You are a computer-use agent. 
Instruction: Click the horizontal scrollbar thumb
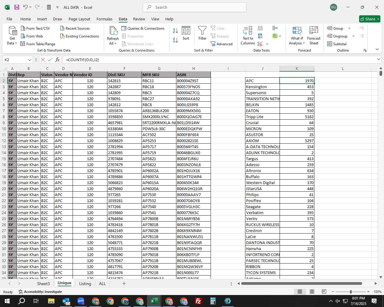click(x=301, y=283)
